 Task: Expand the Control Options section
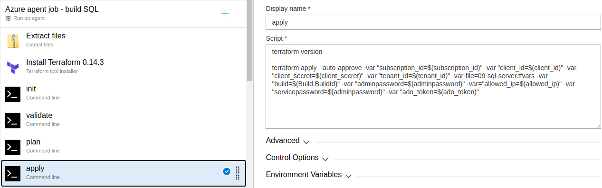point(297,158)
